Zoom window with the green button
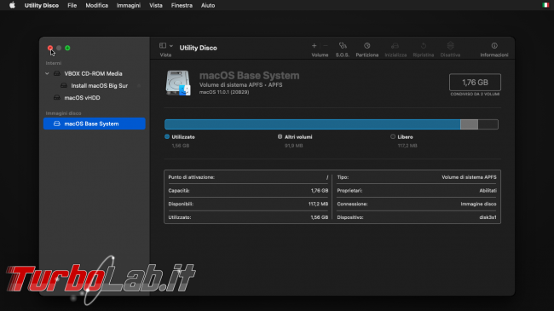This screenshot has width=554, height=311. pos(67,48)
